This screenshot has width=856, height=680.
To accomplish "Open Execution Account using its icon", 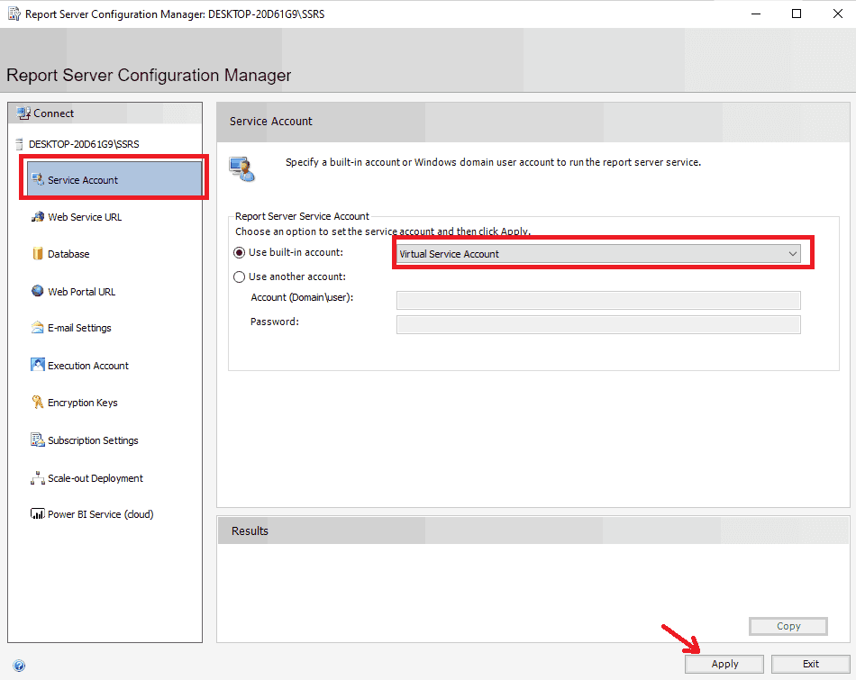I will (38, 366).
